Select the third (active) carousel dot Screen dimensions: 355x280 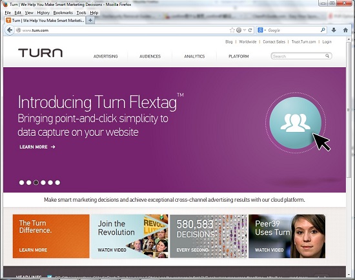pyautogui.click(x=36, y=182)
